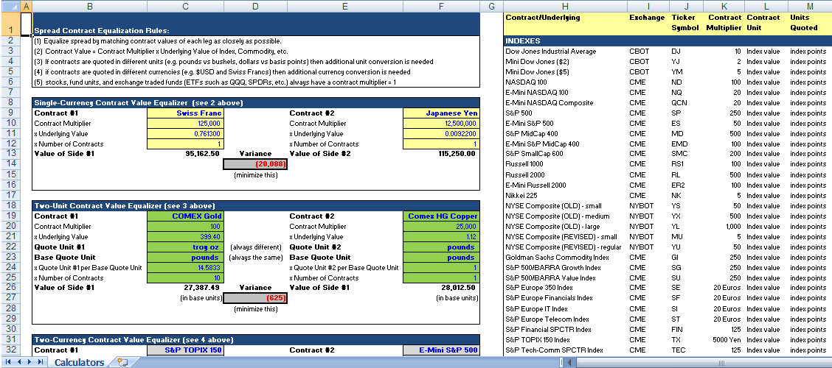Click the COMEX Gold contract cell

pos(185,216)
